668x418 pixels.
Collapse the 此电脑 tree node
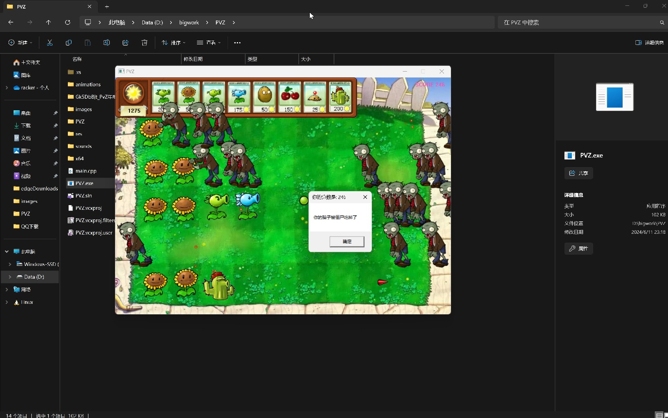[7, 252]
